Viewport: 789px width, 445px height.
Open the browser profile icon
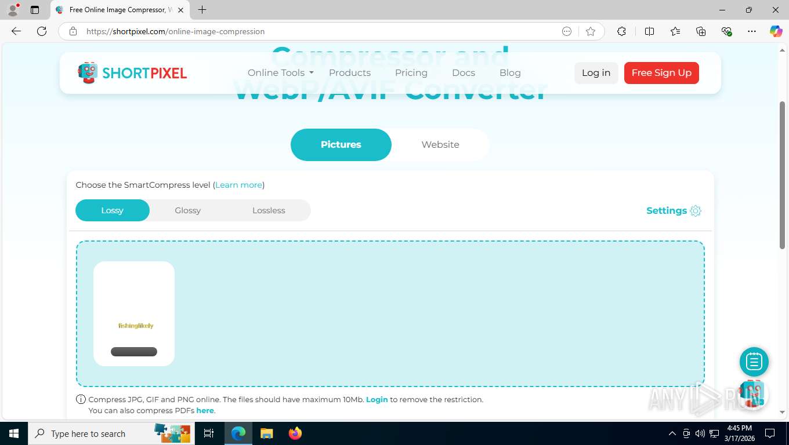click(13, 10)
